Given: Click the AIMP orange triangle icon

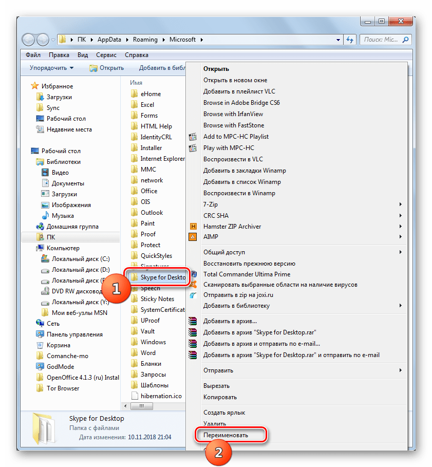Looking at the screenshot, I should pyautogui.click(x=193, y=237).
